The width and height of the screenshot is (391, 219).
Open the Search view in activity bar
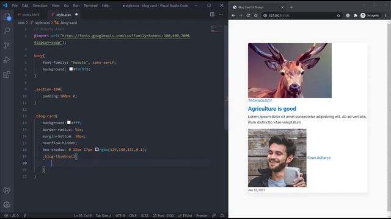coord(7,31)
